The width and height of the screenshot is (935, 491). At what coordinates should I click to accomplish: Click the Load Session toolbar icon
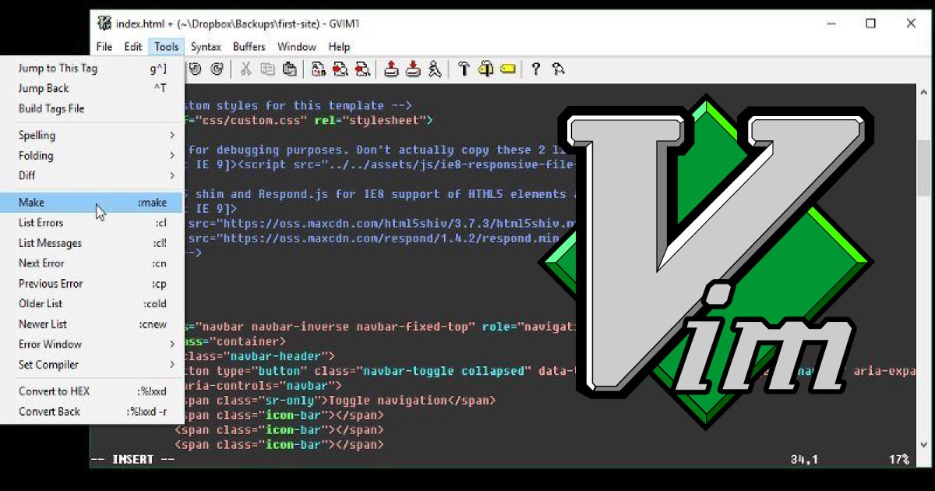(x=391, y=69)
